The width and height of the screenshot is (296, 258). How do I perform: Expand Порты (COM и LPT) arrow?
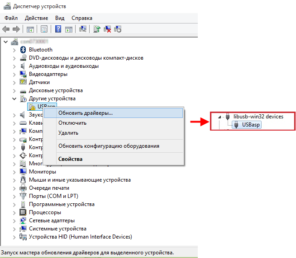14,197
